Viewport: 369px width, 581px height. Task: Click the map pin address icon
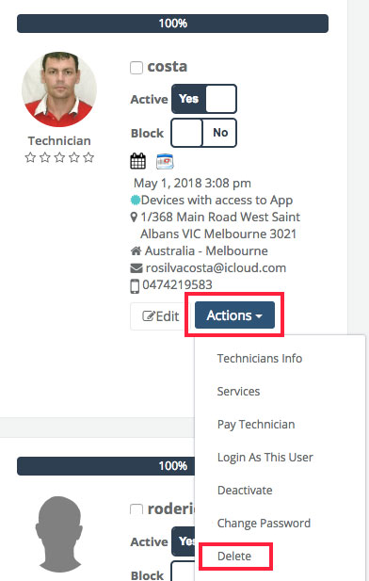pyautogui.click(x=134, y=218)
